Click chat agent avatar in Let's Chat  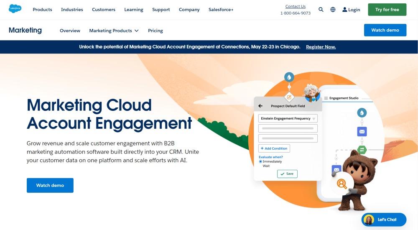click(369, 220)
